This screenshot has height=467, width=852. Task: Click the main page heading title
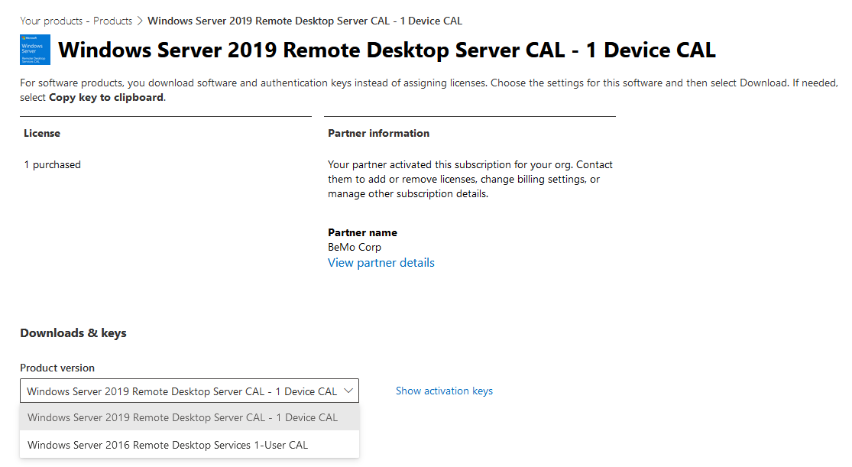click(x=387, y=50)
